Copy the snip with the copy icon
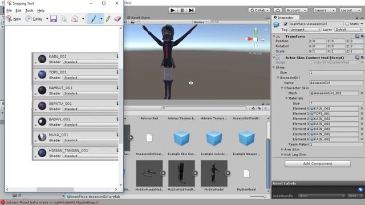365x205 pixels. pos(63,19)
